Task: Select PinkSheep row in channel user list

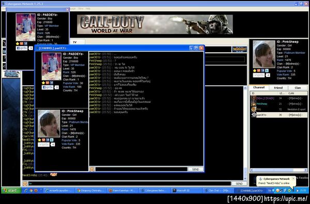Action: [279, 104]
